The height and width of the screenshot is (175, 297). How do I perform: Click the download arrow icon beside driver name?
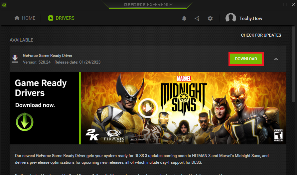15,59
